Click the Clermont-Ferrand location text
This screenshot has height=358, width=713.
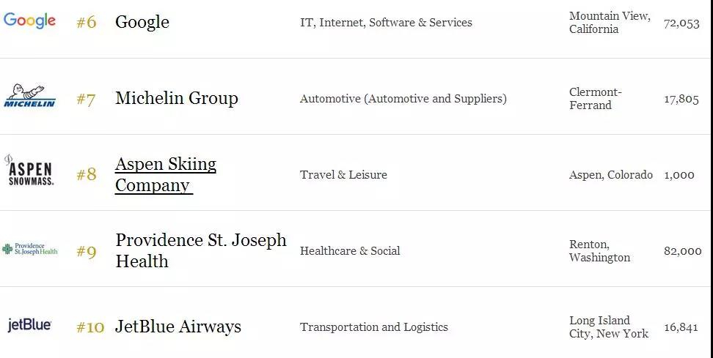(595, 98)
